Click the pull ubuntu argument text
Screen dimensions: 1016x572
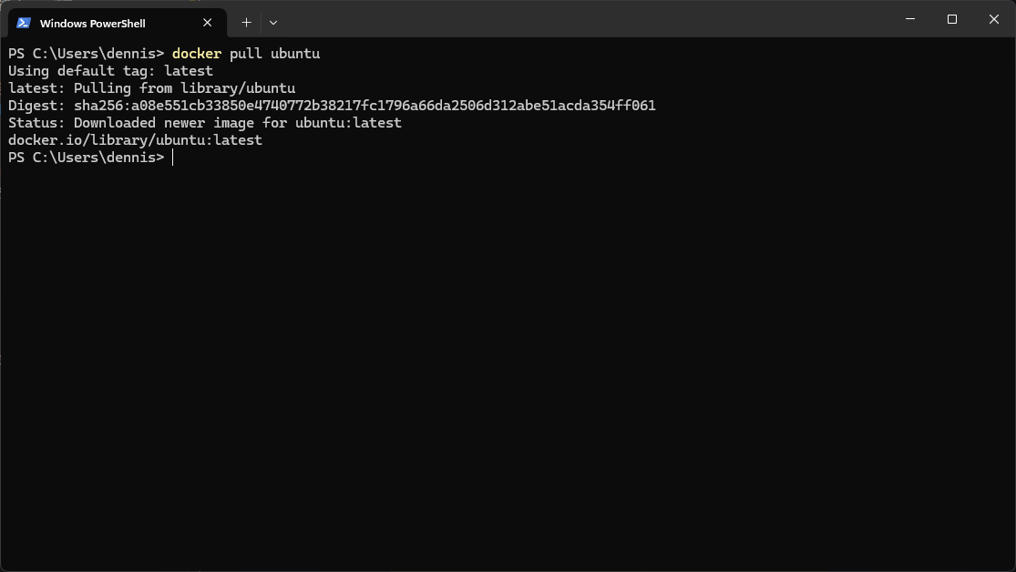click(273, 53)
